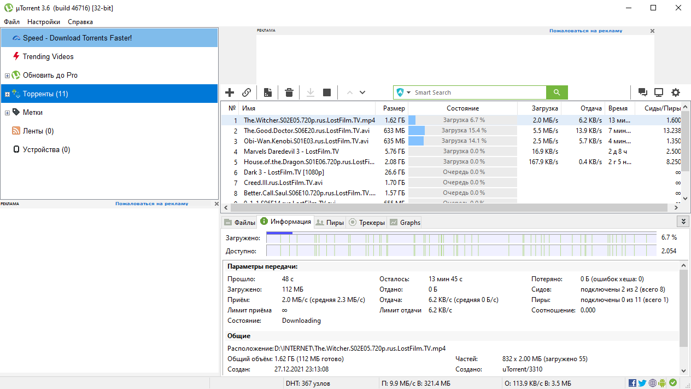Click The.Good.Doctor progress bar Загрузка 15.4 %
The height and width of the screenshot is (389, 691).
coord(462,130)
